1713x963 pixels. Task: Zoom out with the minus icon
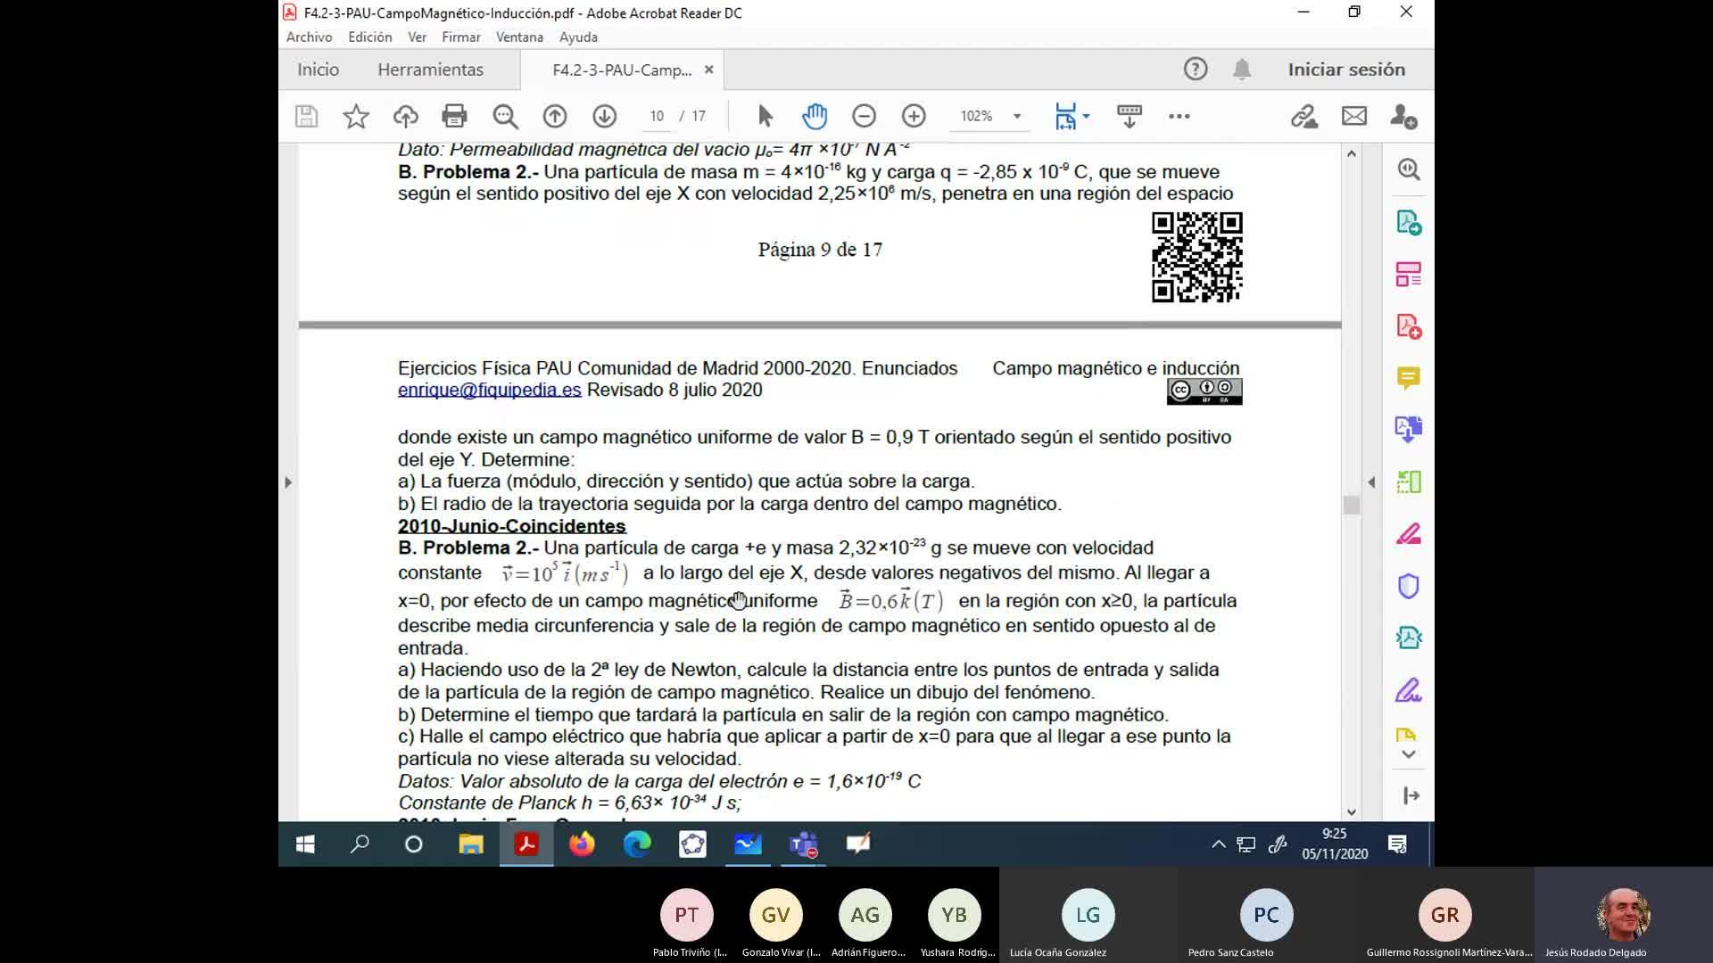[864, 116]
